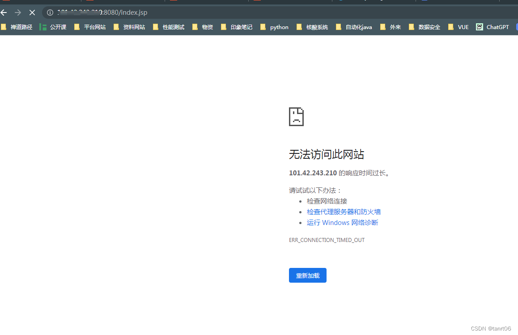
Task: Open the ChatGPT bookmark
Action: pos(493,27)
